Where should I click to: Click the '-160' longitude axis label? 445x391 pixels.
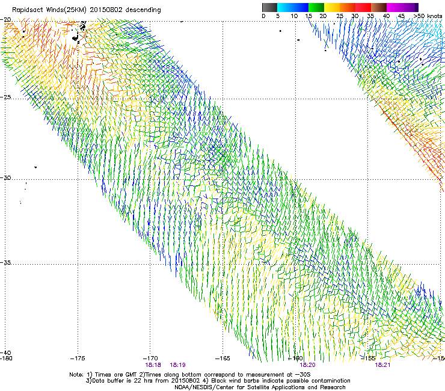point(295,359)
